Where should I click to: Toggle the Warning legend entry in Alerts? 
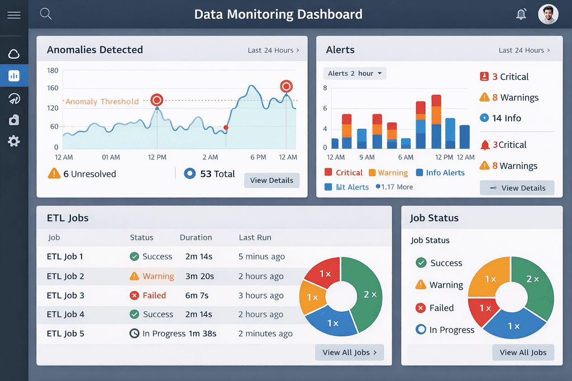[388, 172]
